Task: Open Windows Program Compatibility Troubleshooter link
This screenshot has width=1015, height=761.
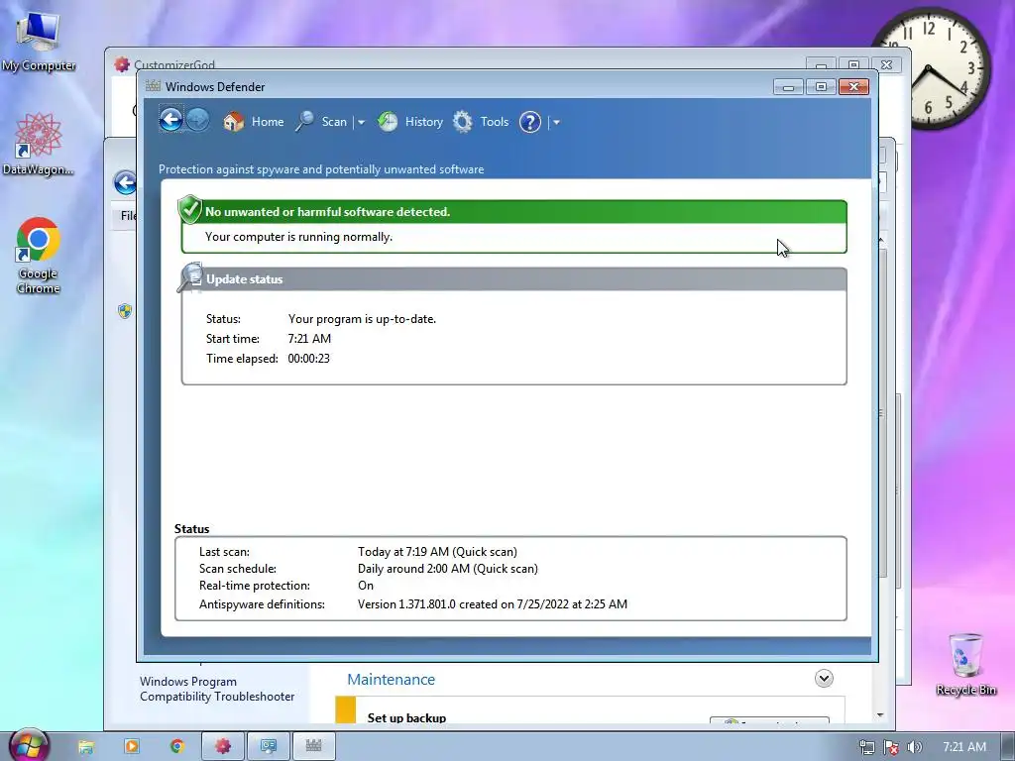Action: coord(217,690)
